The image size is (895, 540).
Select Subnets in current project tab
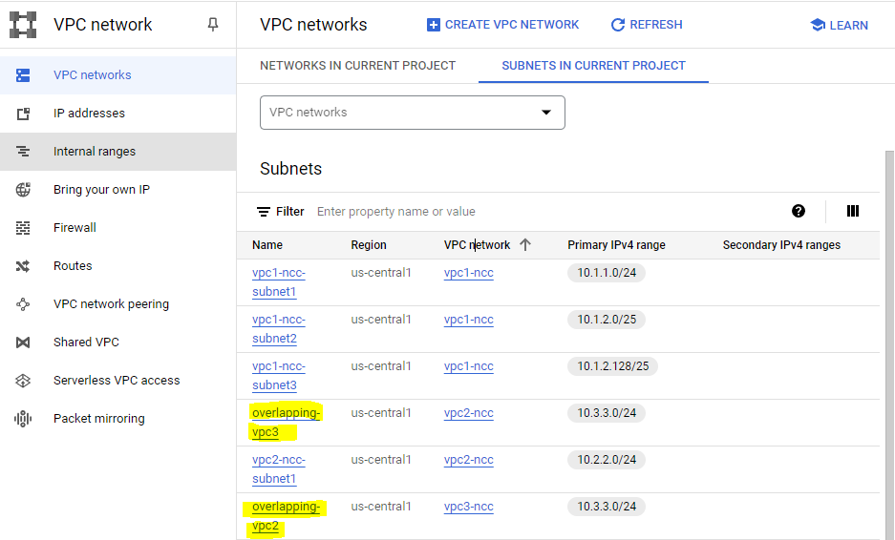(x=593, y=66)
